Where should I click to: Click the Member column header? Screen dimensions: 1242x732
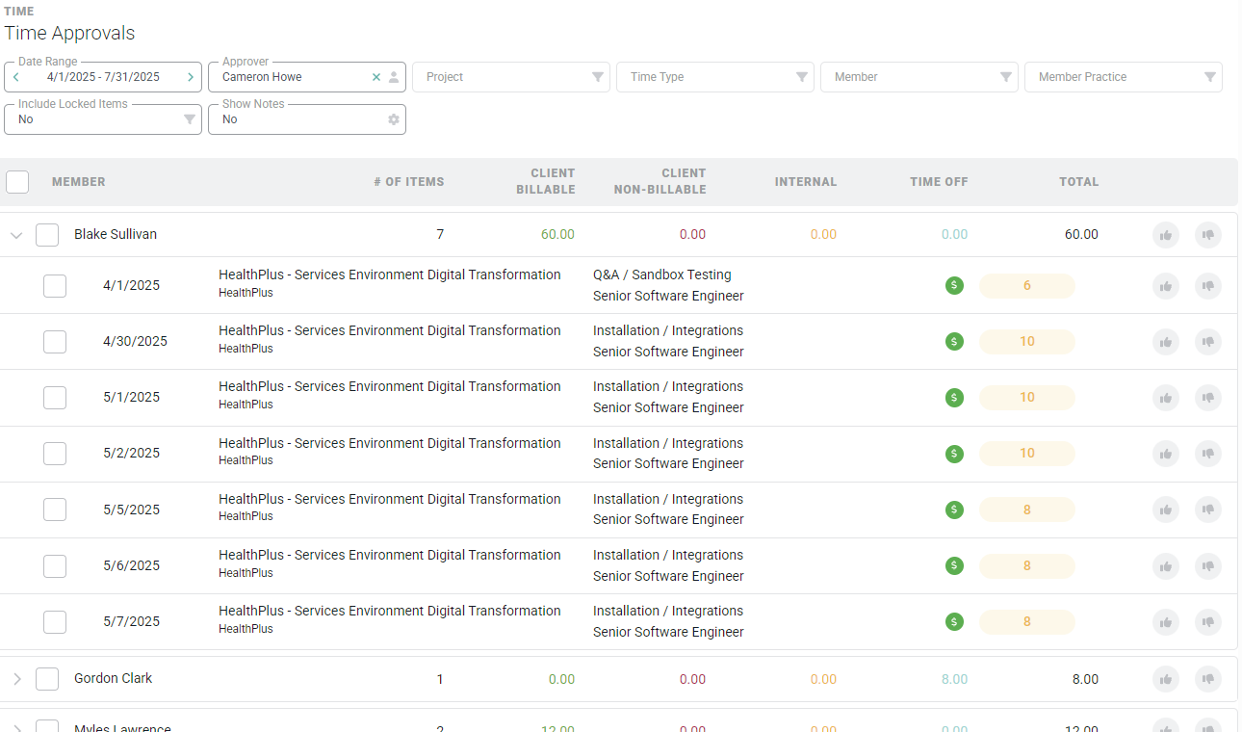(x=79, y=182)
